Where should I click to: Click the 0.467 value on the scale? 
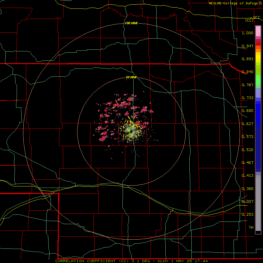tap(248, 163)
